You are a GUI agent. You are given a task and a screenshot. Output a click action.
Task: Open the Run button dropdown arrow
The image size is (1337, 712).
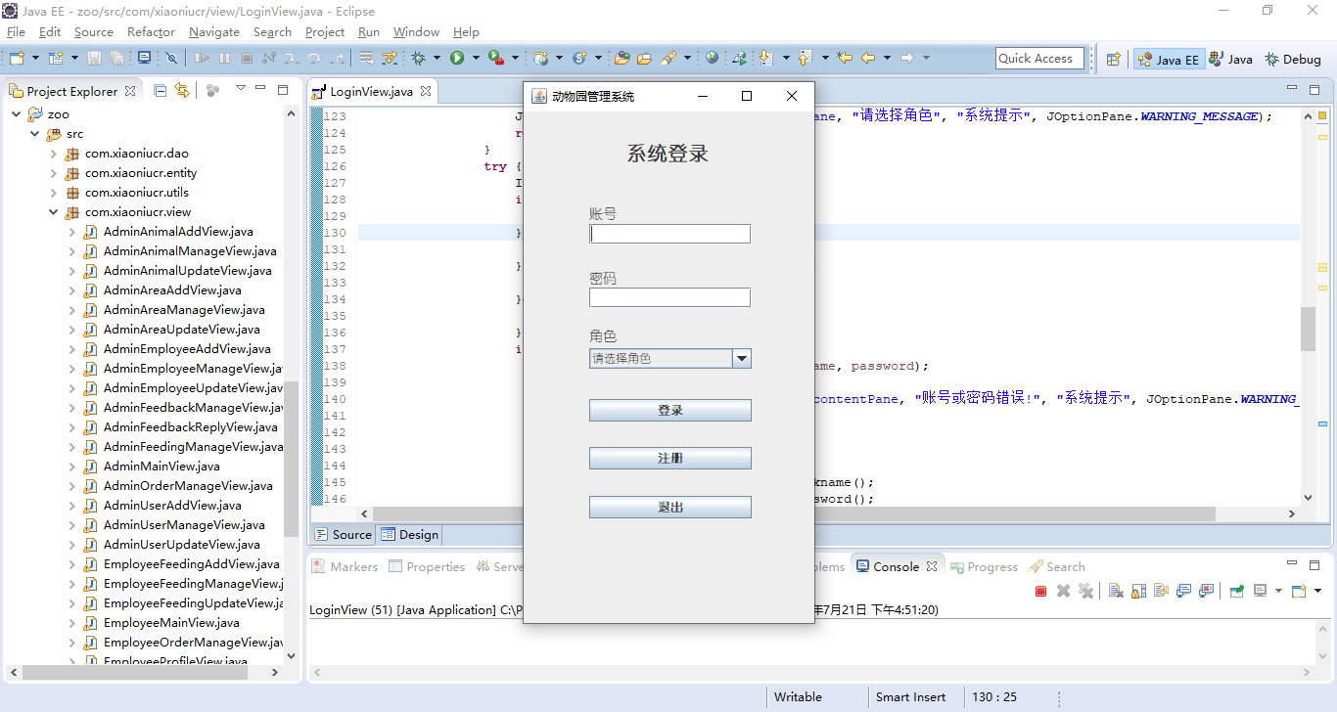point(476,59)
